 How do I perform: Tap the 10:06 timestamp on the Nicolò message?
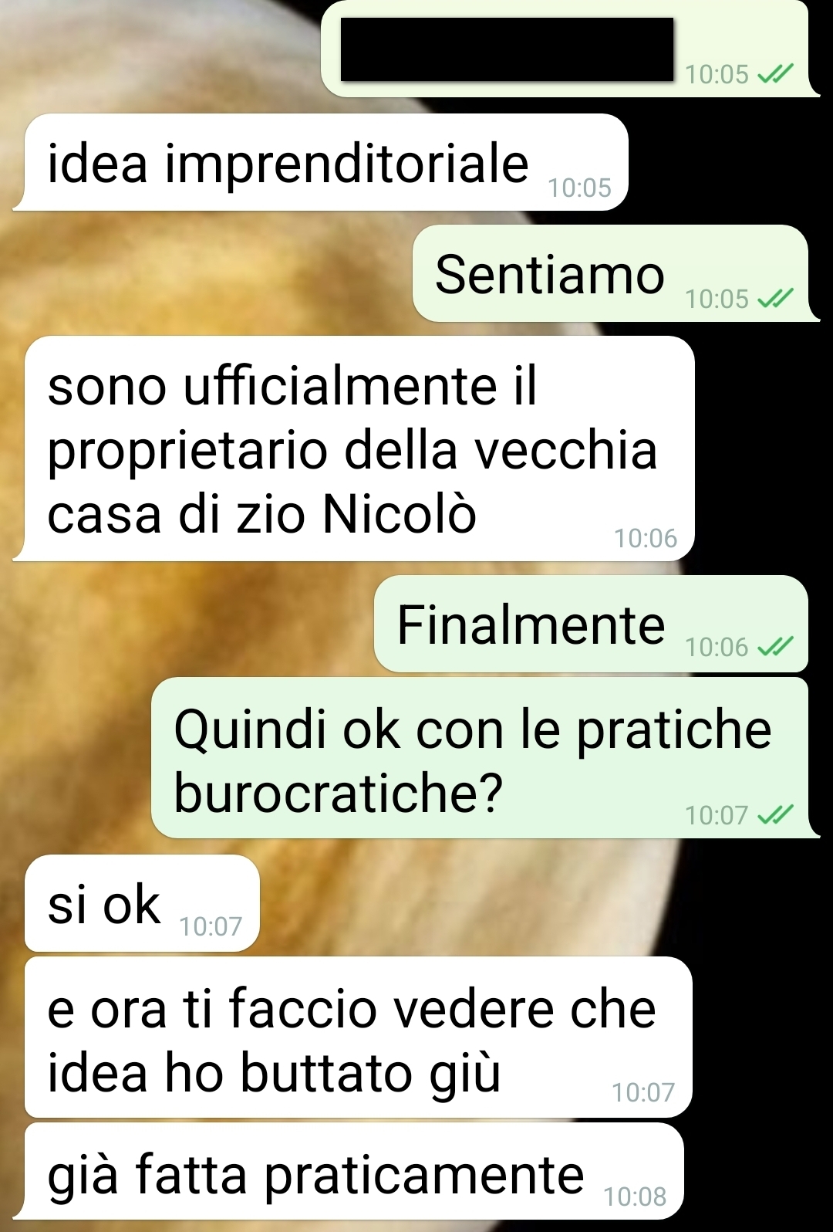tap(646, 538)
